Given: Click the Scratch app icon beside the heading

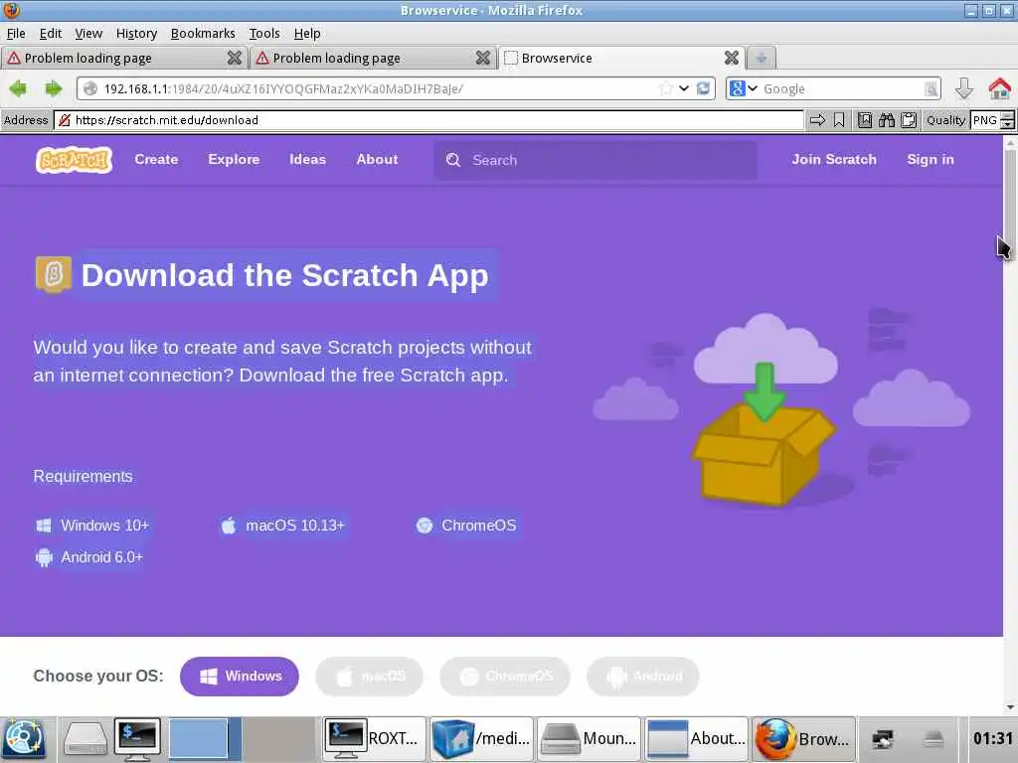Looking at the screenshot, I should (x=54, y=274).
